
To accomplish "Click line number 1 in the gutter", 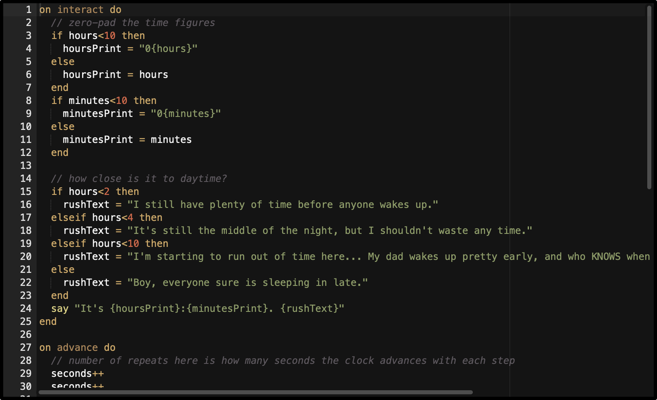I will click(29, 10).
